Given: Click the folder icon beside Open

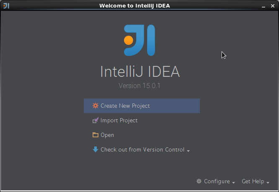Looking at the screenshot, I should (x=96, y=135).
